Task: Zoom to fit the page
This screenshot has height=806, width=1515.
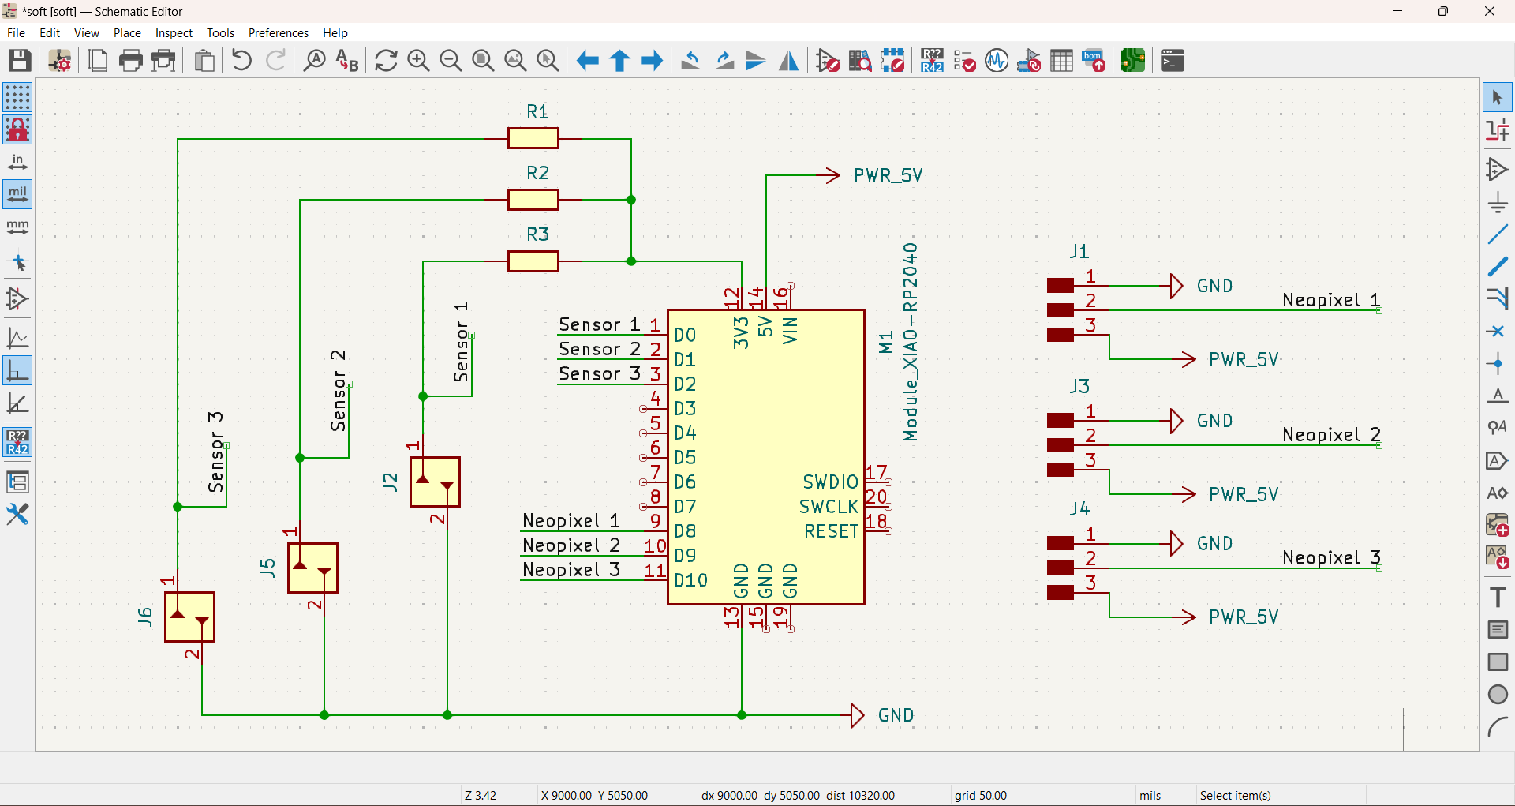Action: (483, 60)
